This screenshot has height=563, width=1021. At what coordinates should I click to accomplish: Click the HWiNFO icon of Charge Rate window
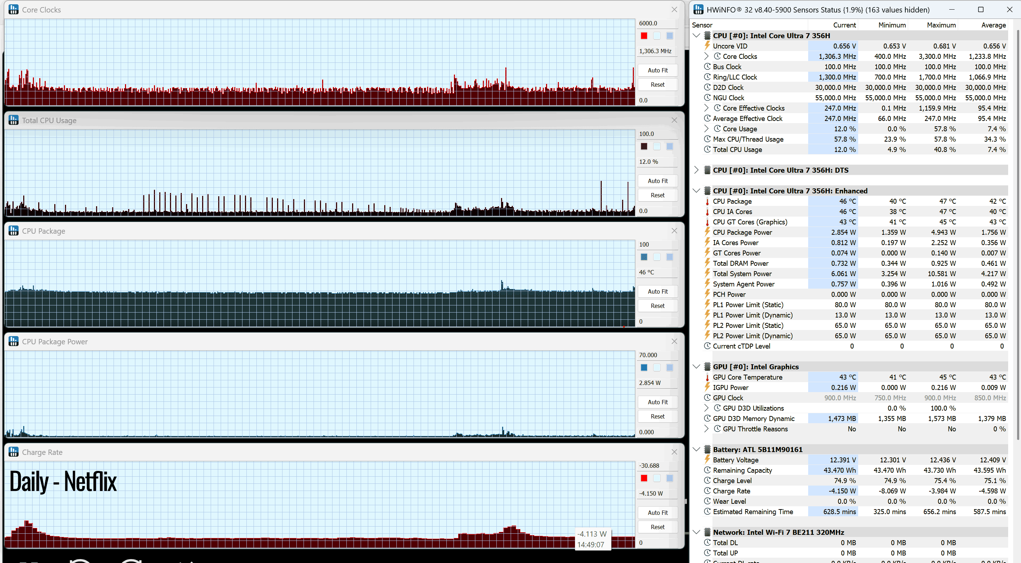[14, 452]
